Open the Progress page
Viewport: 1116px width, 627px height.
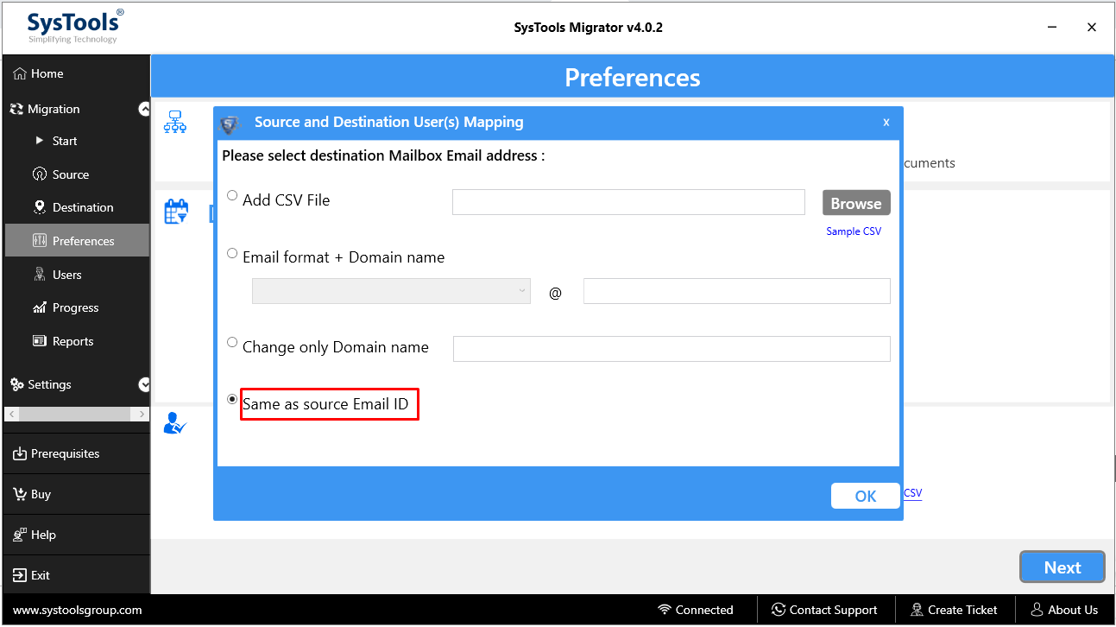point(76,307)
